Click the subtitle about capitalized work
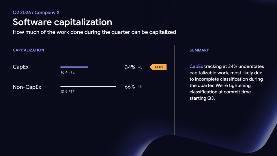The width and height of the screenshot is (277, 156). [95, 32]
